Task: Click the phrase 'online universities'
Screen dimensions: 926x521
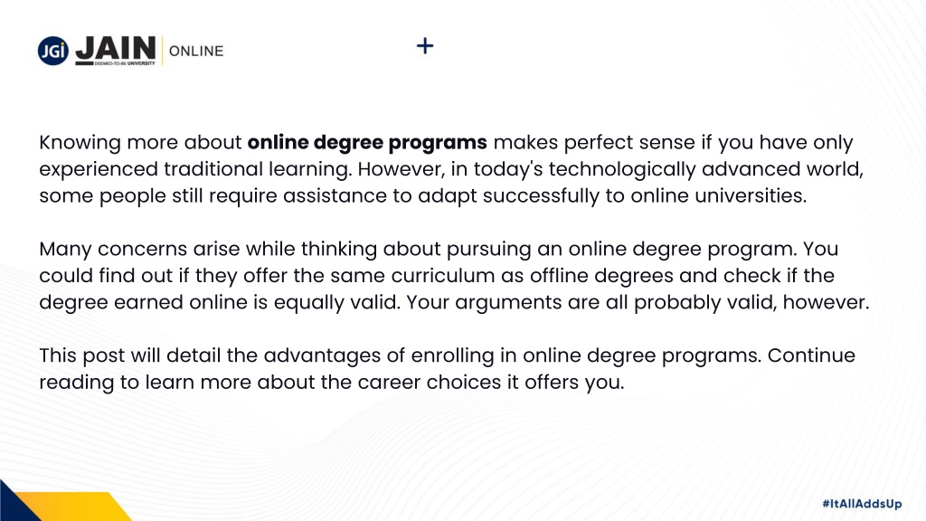Action: click(x=718, y=195)
